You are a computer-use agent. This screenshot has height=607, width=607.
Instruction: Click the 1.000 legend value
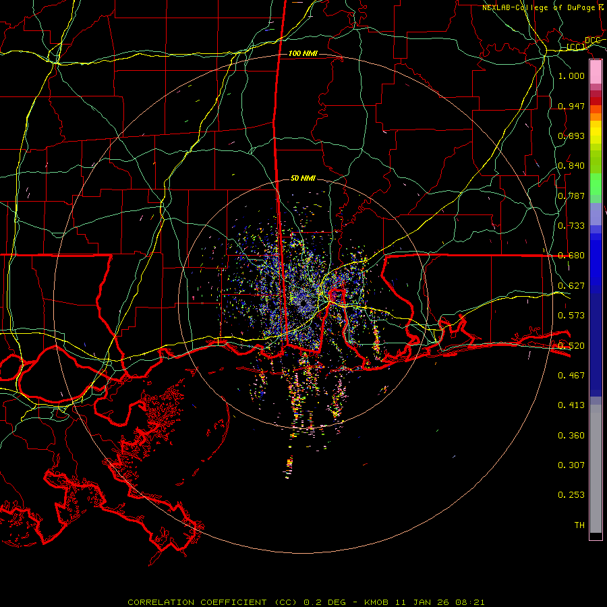[571, 76]
